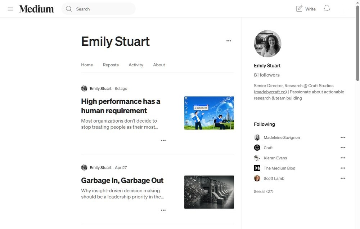Viewport: 360px width, 229px height.
Task: Open options for Kieran Evans
Action: [x=343, y=158]
